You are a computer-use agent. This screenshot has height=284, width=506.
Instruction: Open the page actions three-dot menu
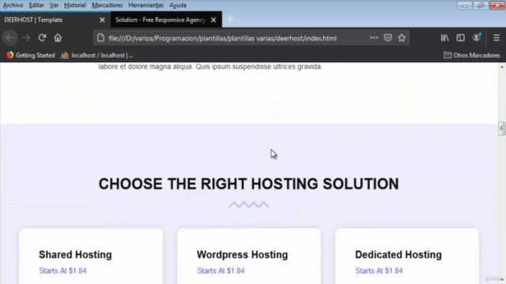point(374,38)
